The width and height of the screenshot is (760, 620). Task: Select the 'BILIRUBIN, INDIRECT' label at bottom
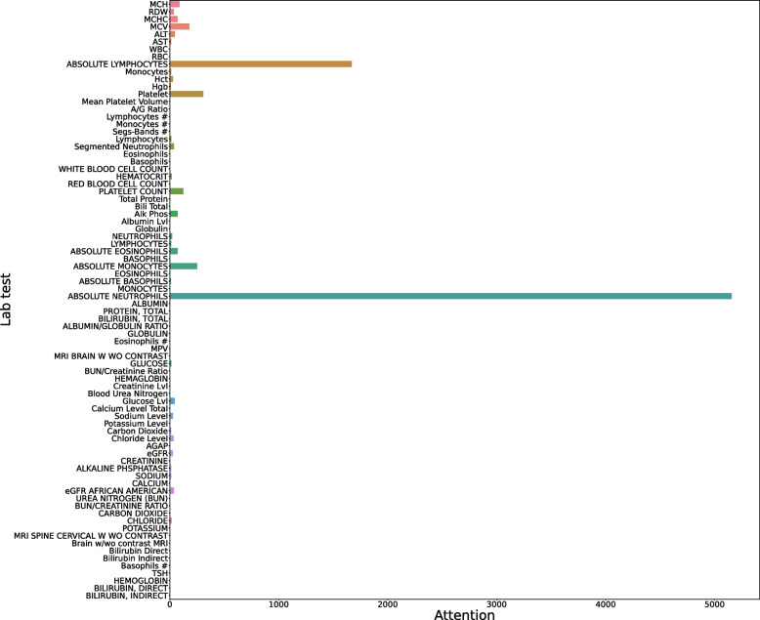coord(126,595)
